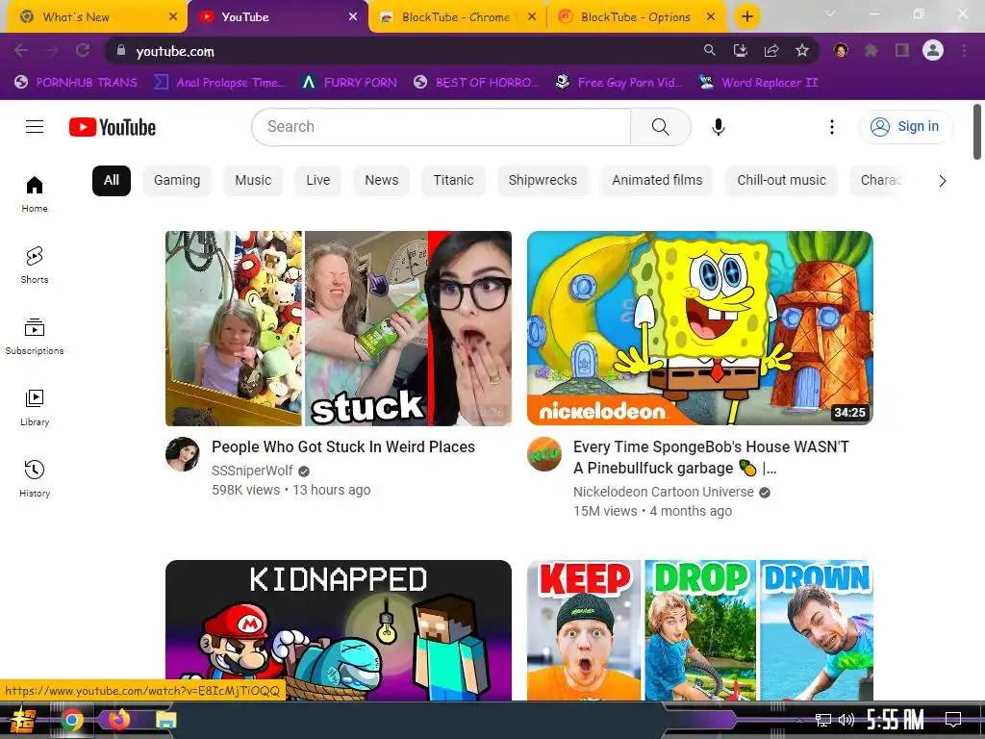Open the YouTube settings three-dot menu
This screenshot has width=985, height=739.
832,127
